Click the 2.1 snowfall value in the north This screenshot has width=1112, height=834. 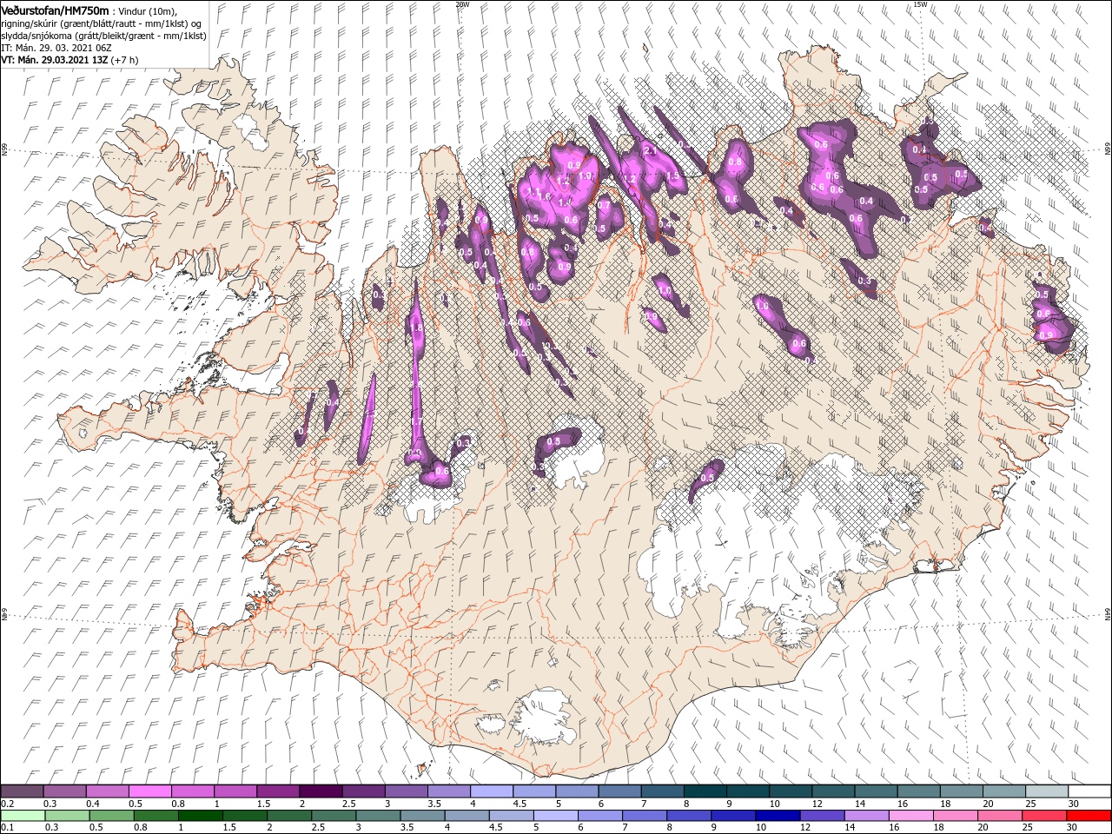click(649, 150)
